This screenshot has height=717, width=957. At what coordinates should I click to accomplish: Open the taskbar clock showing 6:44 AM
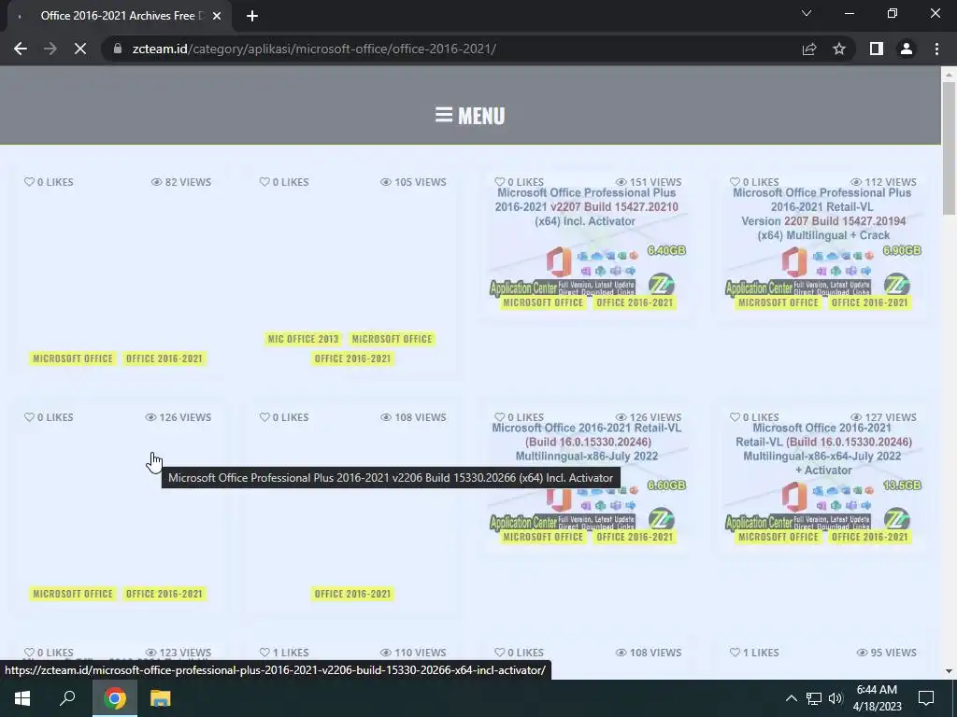877,698
